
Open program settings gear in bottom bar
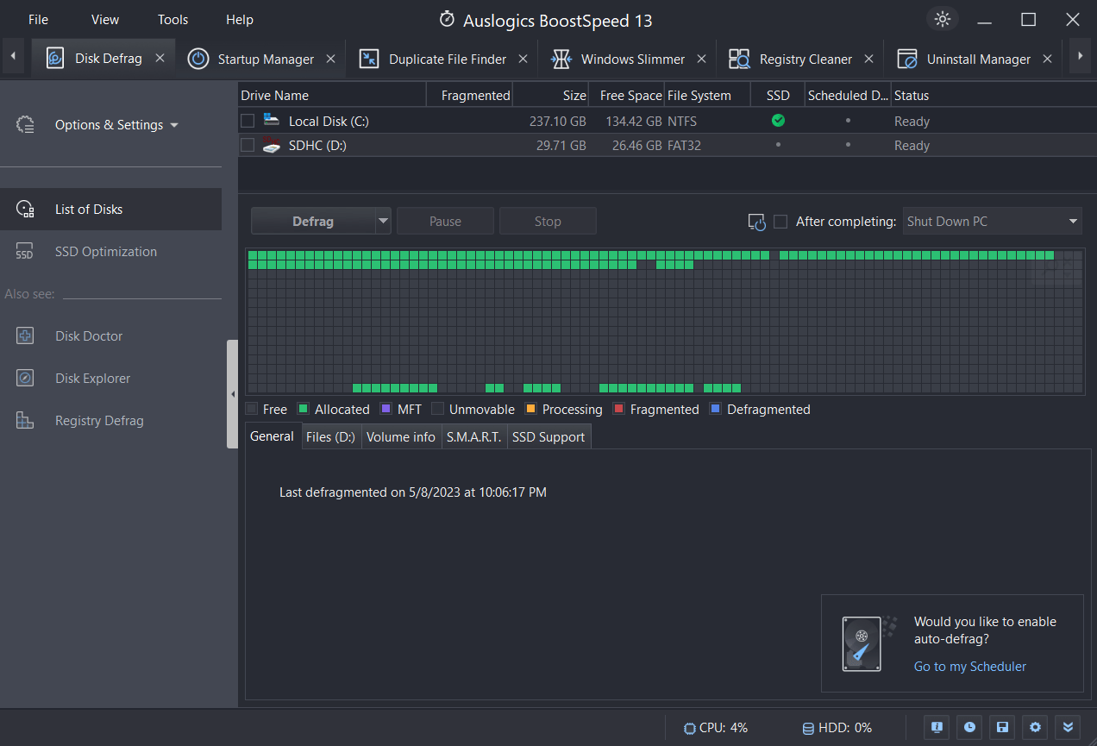point(1034,727)
